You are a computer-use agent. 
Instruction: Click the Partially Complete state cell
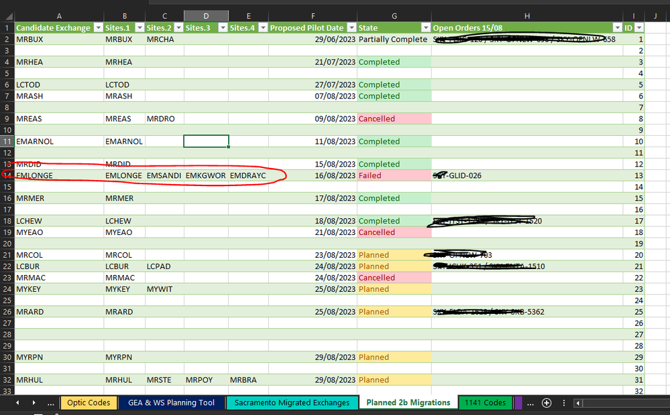pos(394,39)
